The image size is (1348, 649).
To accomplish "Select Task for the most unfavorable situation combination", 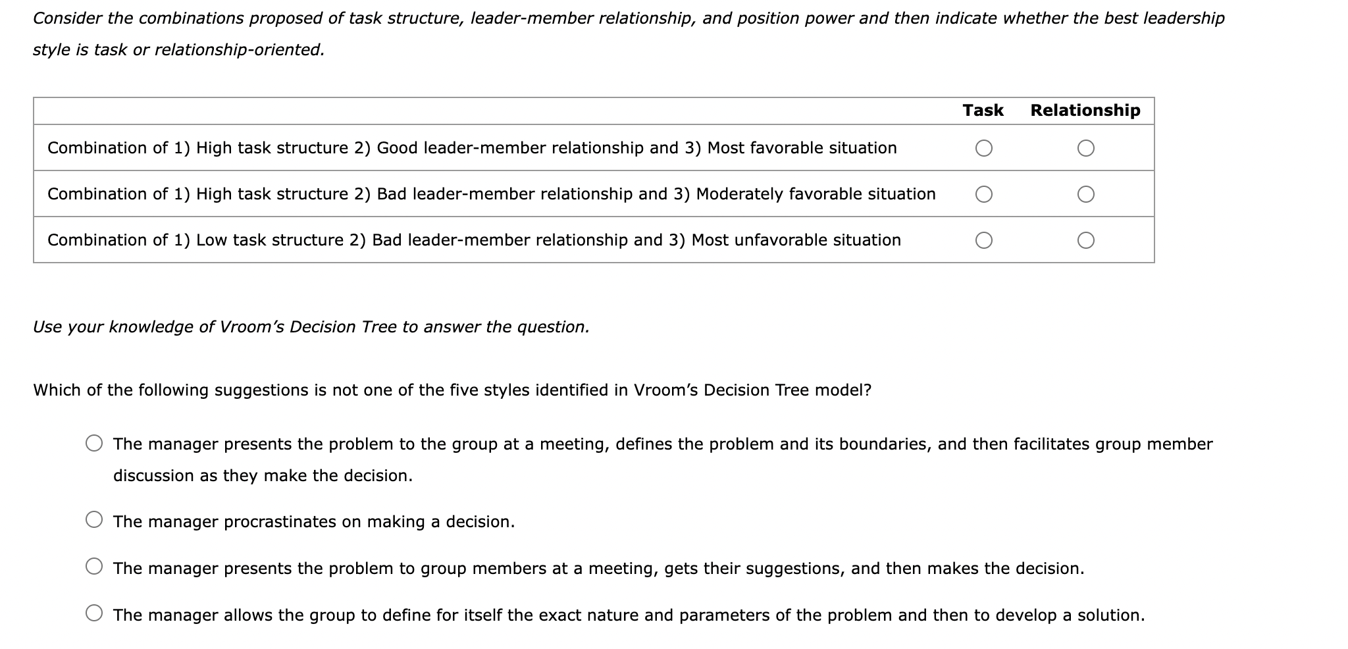I will 984,240.
